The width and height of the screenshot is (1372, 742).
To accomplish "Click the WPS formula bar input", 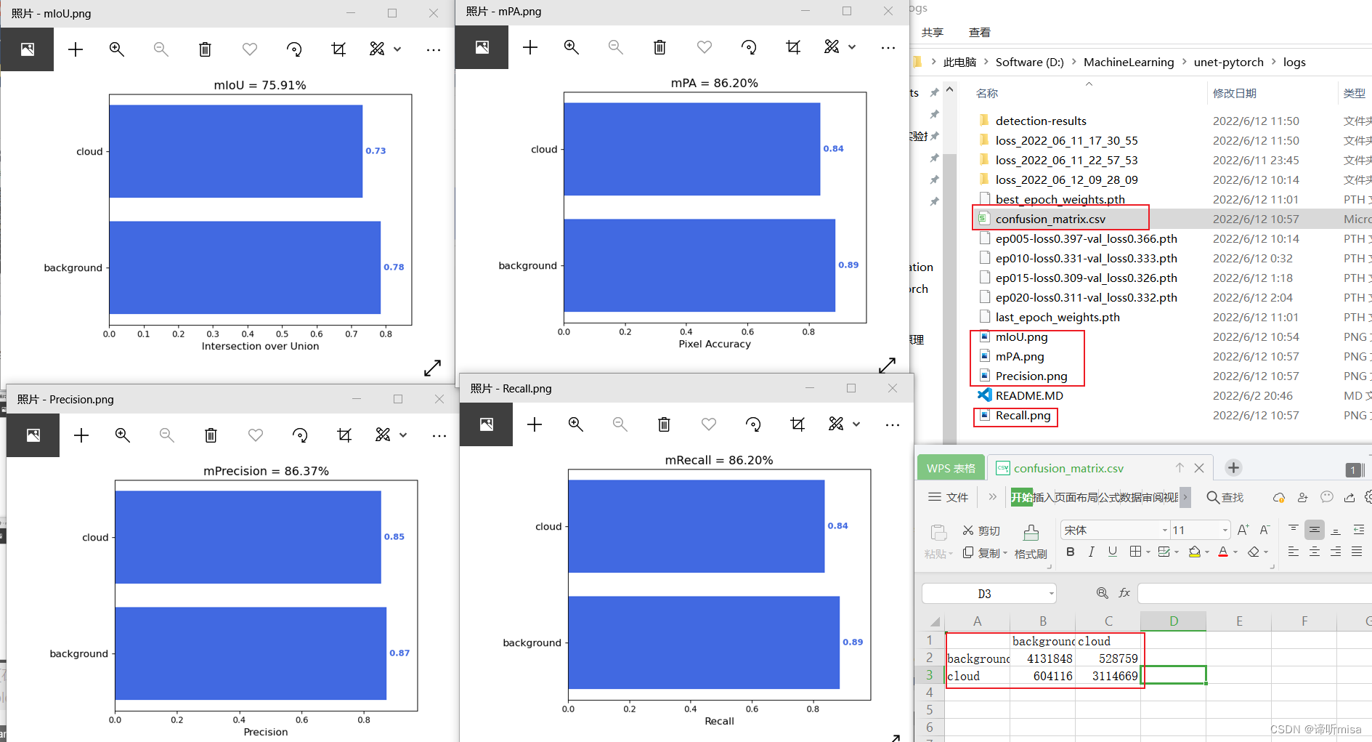I will (1254, 593).
